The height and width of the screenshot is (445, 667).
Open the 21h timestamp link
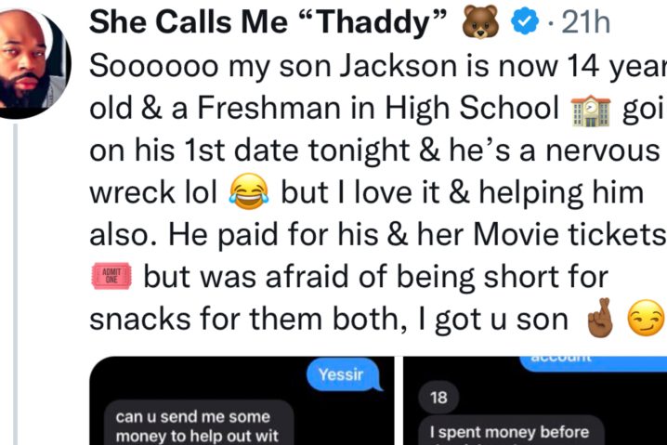click(x=586, y=22)
